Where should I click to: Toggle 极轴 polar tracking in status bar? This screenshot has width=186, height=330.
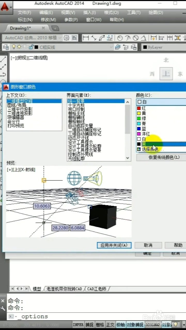(121, 325)
